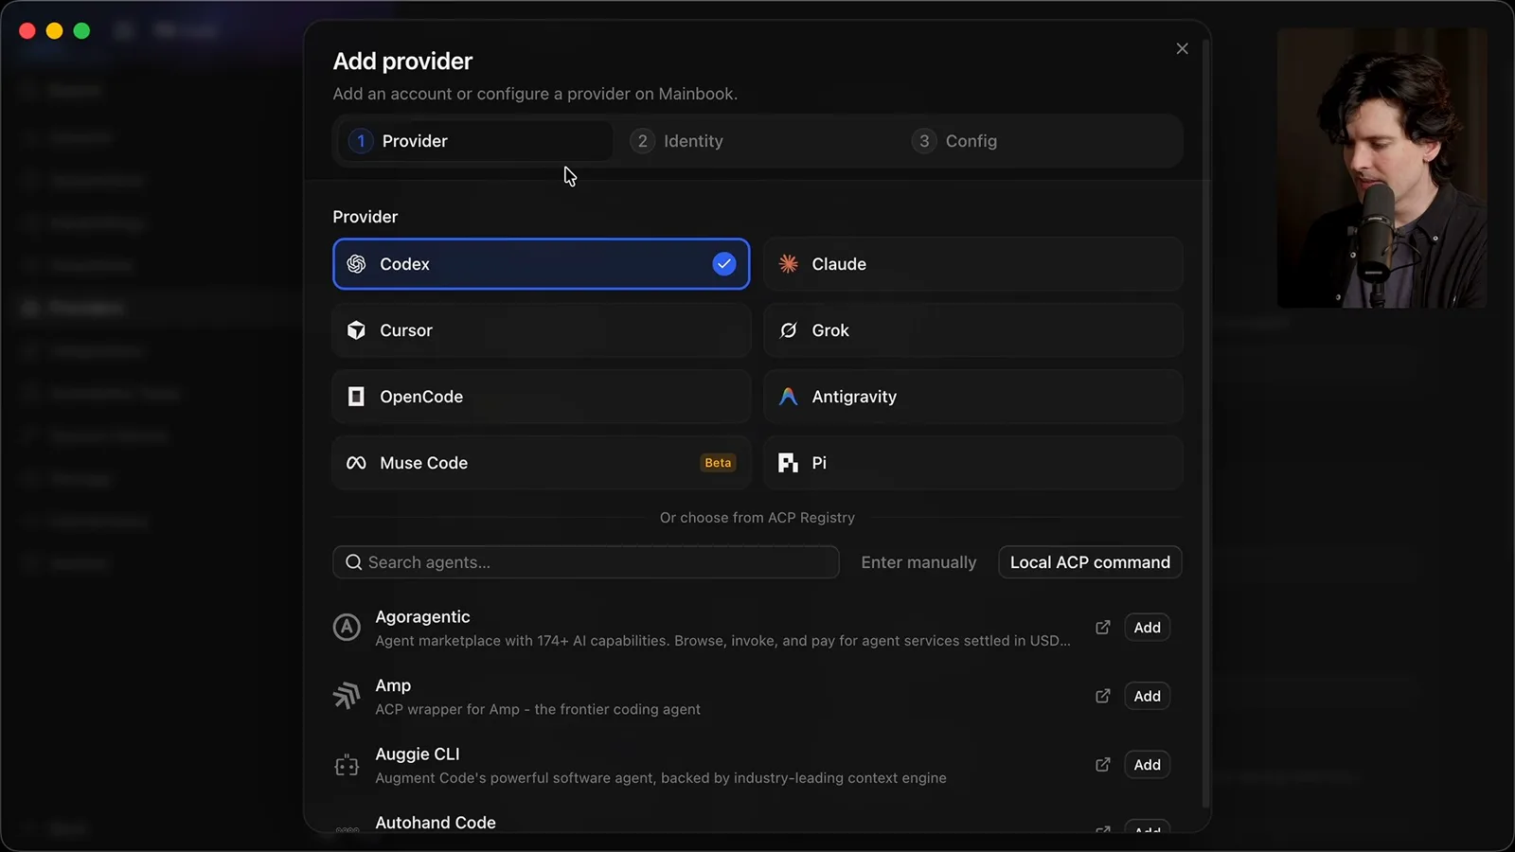Click the Amp description text
The height and width of the screenshot is (852, 1515).
point(538,709)
